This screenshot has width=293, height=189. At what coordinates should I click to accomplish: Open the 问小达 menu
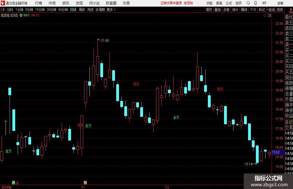pos(95,3)
